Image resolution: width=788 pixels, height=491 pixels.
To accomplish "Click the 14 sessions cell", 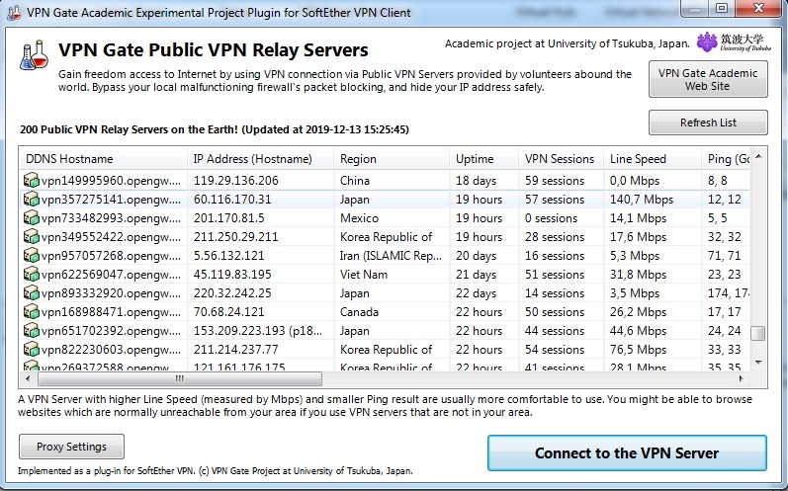I will 555,293.
